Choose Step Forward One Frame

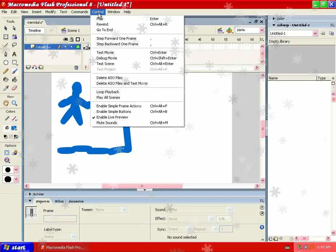click(x=116, y=39)
